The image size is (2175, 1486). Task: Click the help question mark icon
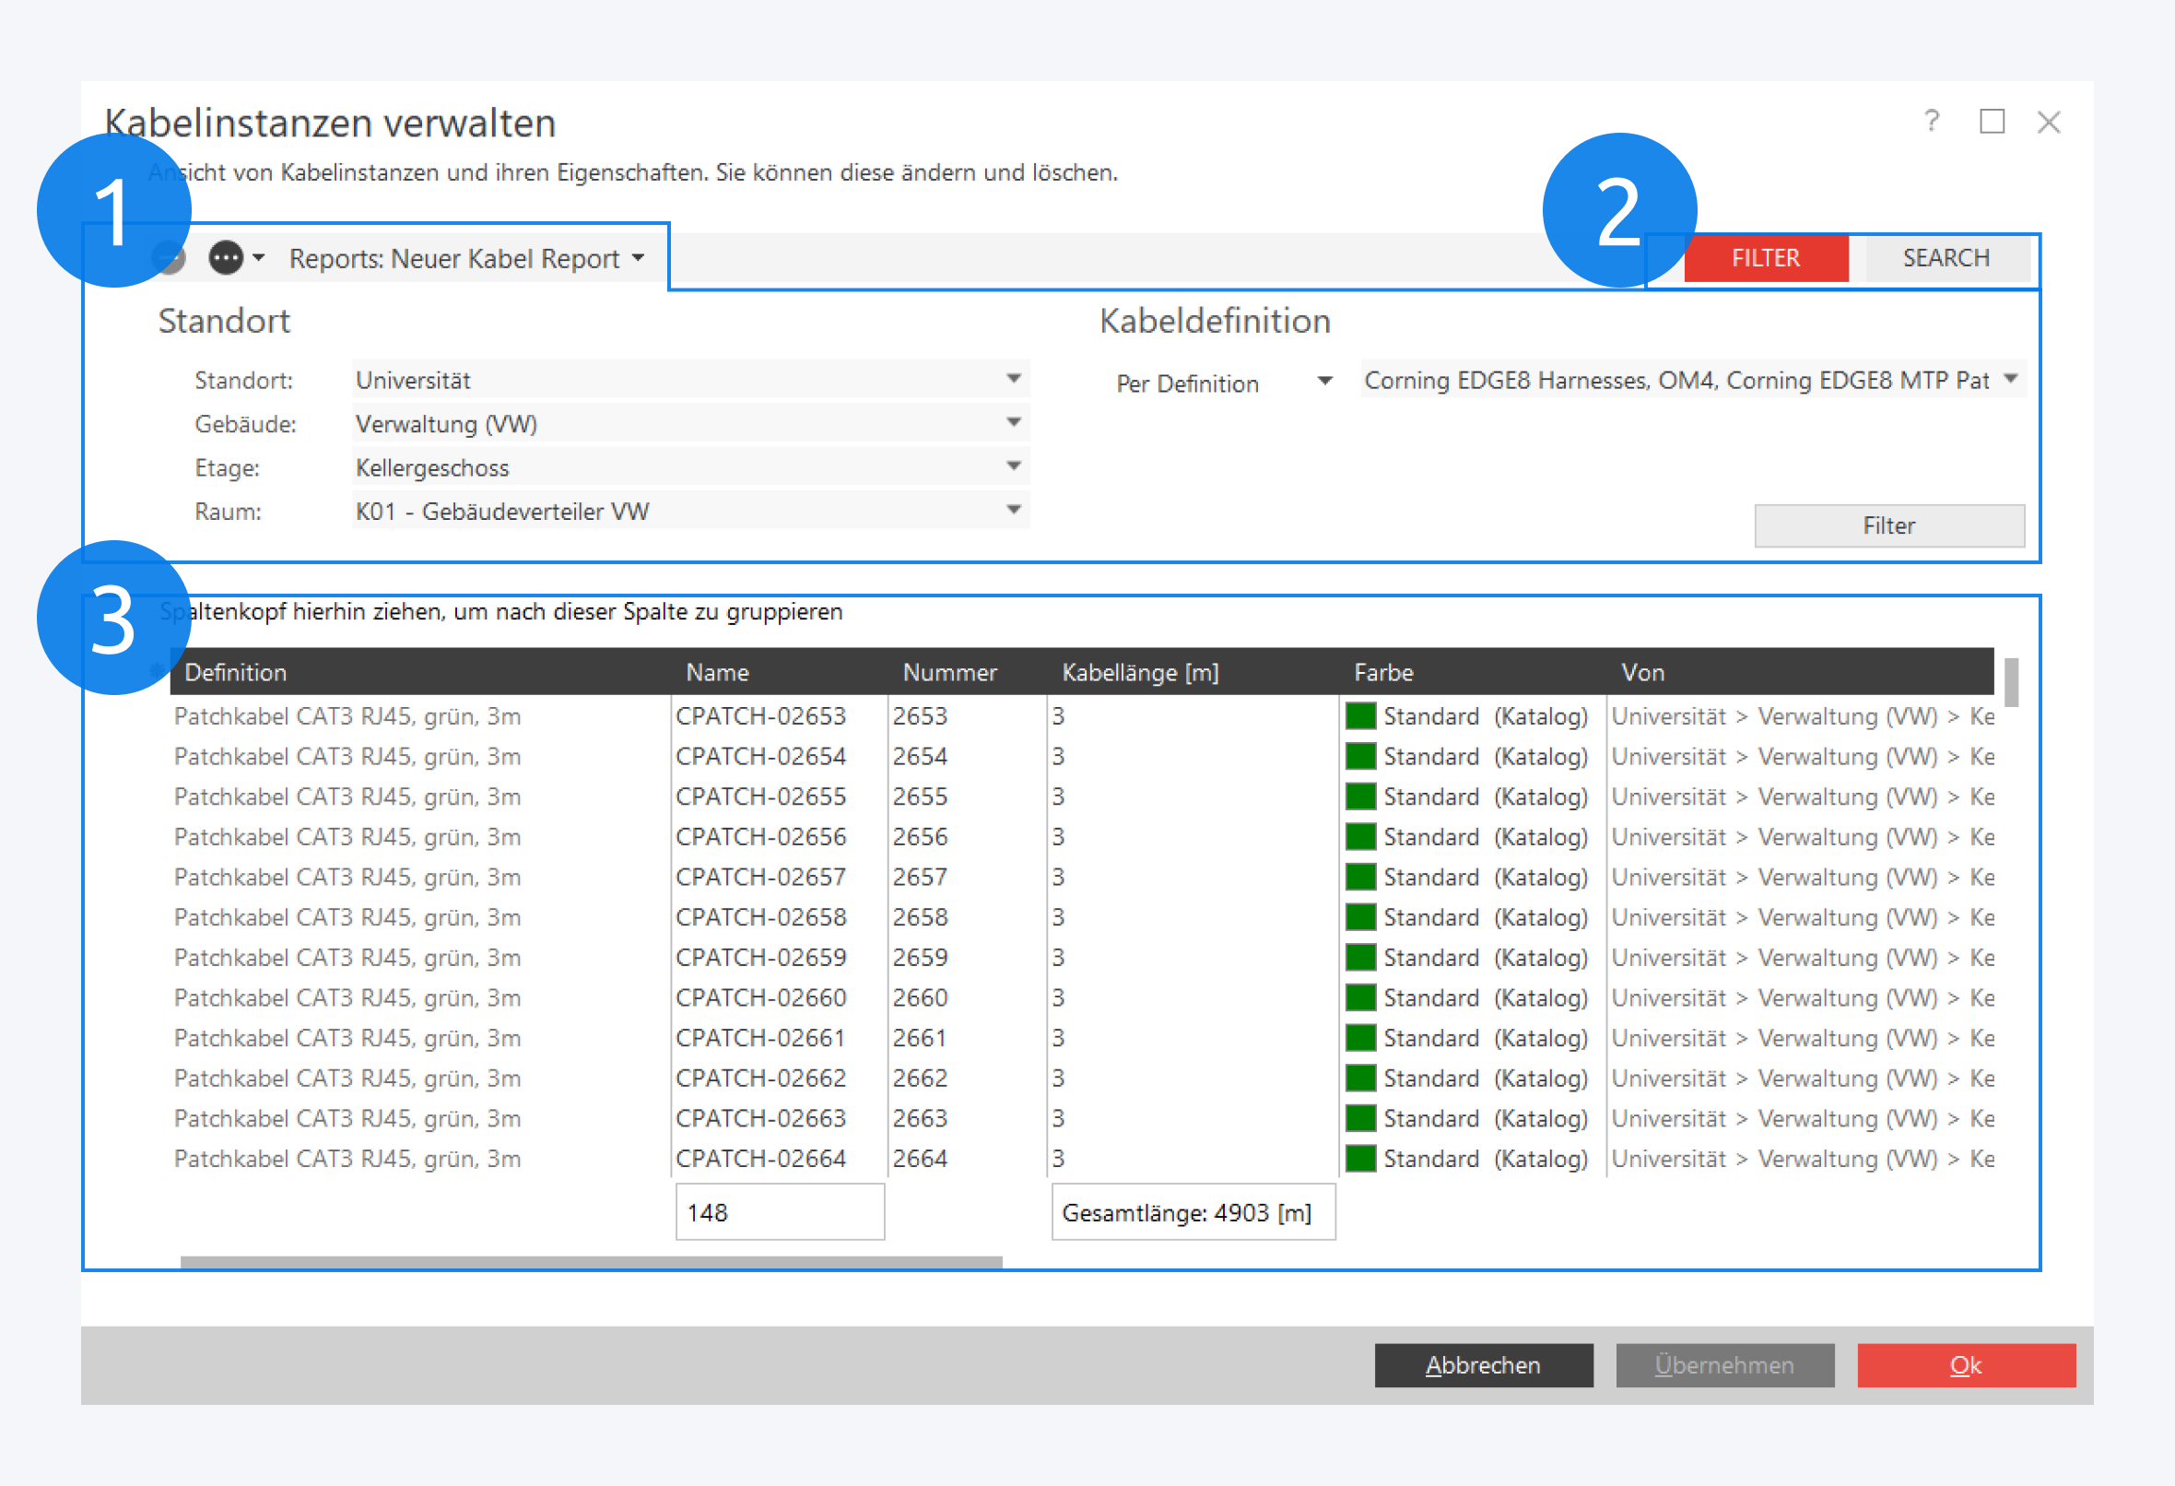coord(1932,121)
